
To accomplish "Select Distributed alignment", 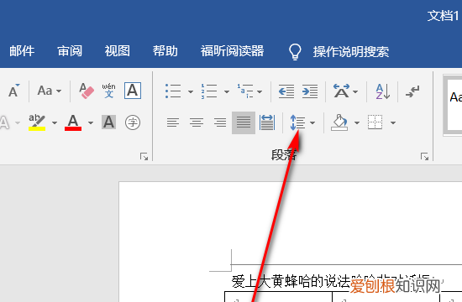I will coord(267,122).
